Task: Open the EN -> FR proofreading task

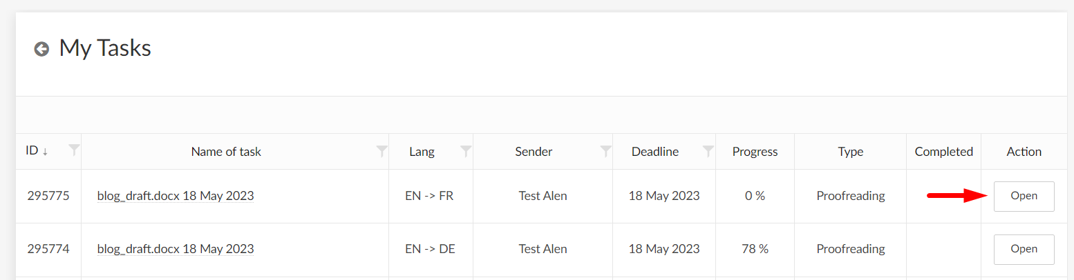Action: [x=1024, y=196]
